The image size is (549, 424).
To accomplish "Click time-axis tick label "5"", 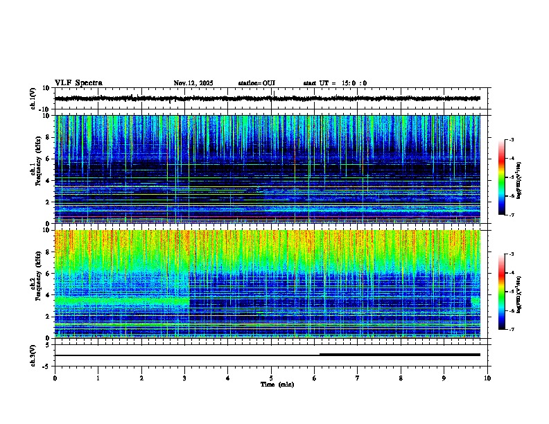I will click(271, 378).
